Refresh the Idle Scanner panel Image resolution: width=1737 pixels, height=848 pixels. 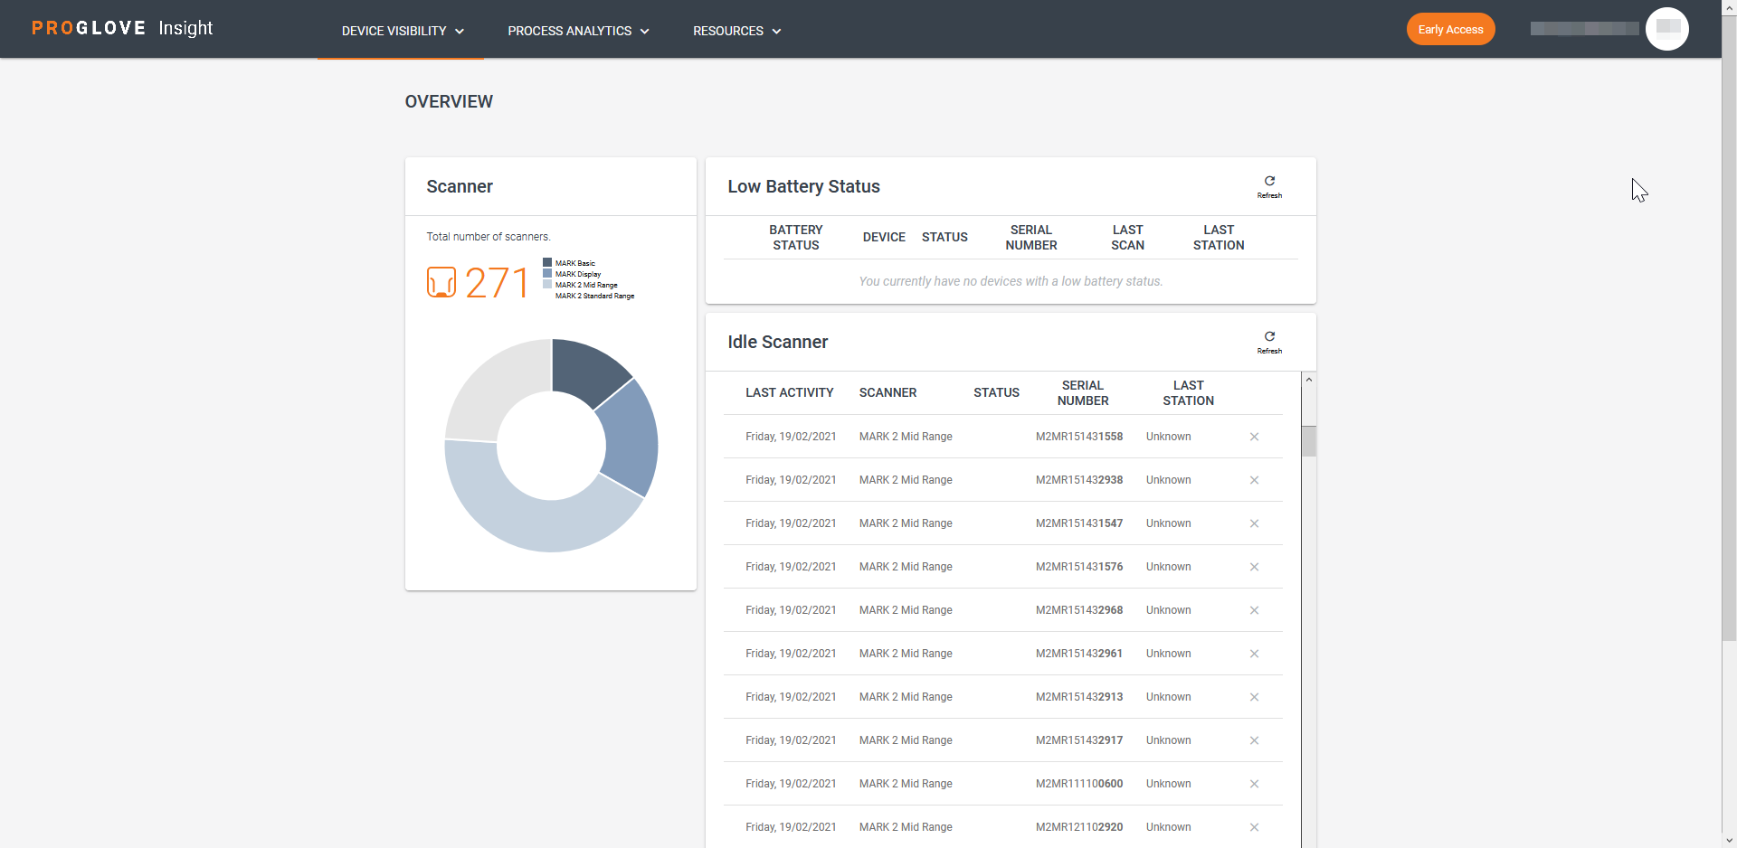(x=1269, y=342)
